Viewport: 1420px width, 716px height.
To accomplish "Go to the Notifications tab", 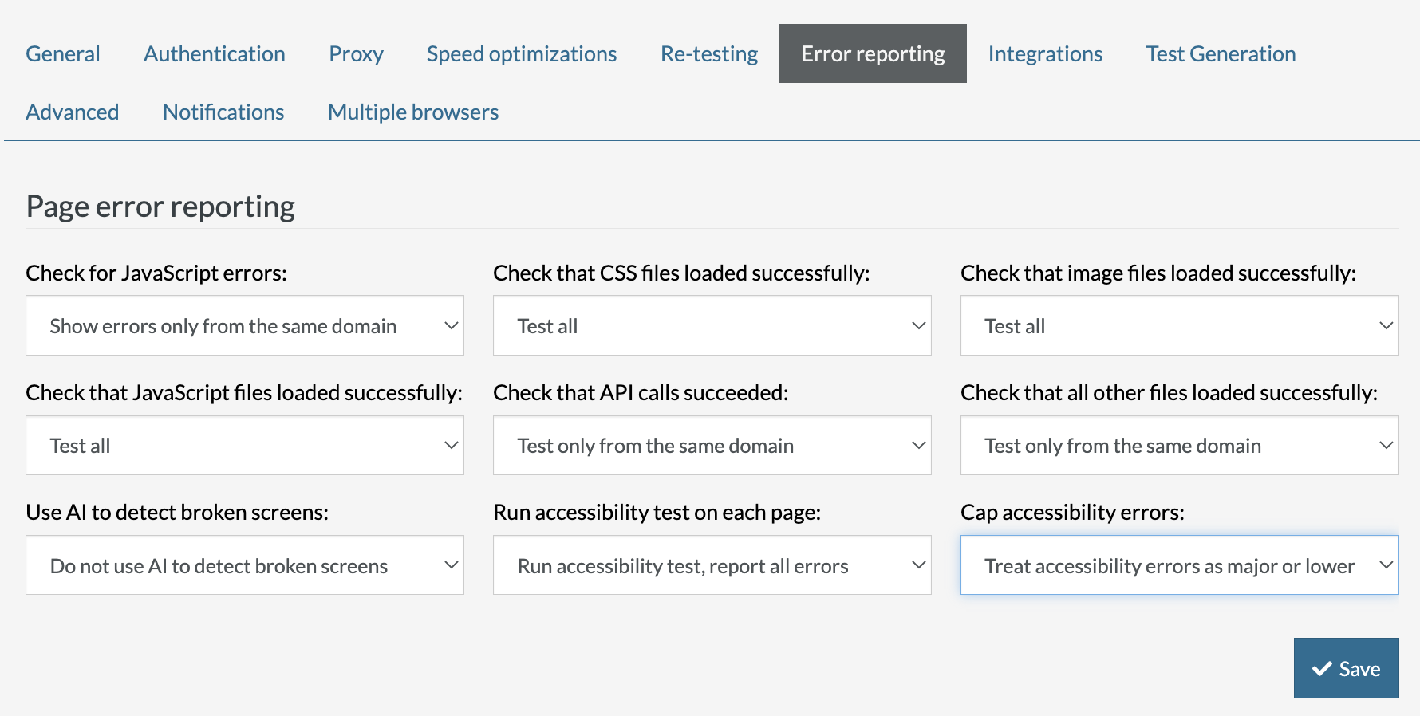I will point(223,112).
